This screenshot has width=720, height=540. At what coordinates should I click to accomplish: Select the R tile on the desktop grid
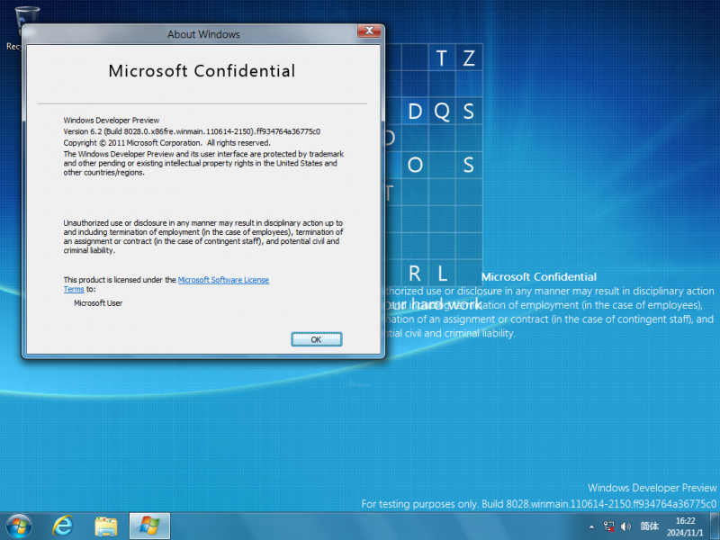point(415,274)
